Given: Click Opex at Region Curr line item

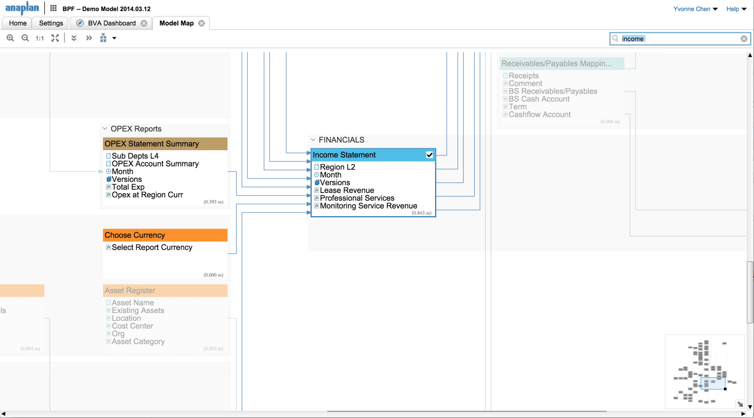Looking at the screenshot, I should (147, 195).
